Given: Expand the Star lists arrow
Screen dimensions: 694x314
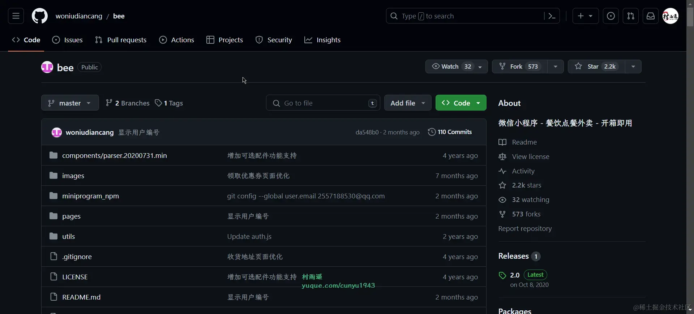Looking at the screenshot, I should [633, 66].
